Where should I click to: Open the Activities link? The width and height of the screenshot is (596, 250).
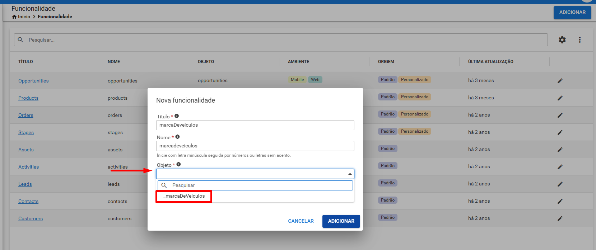tap(29, 167)
